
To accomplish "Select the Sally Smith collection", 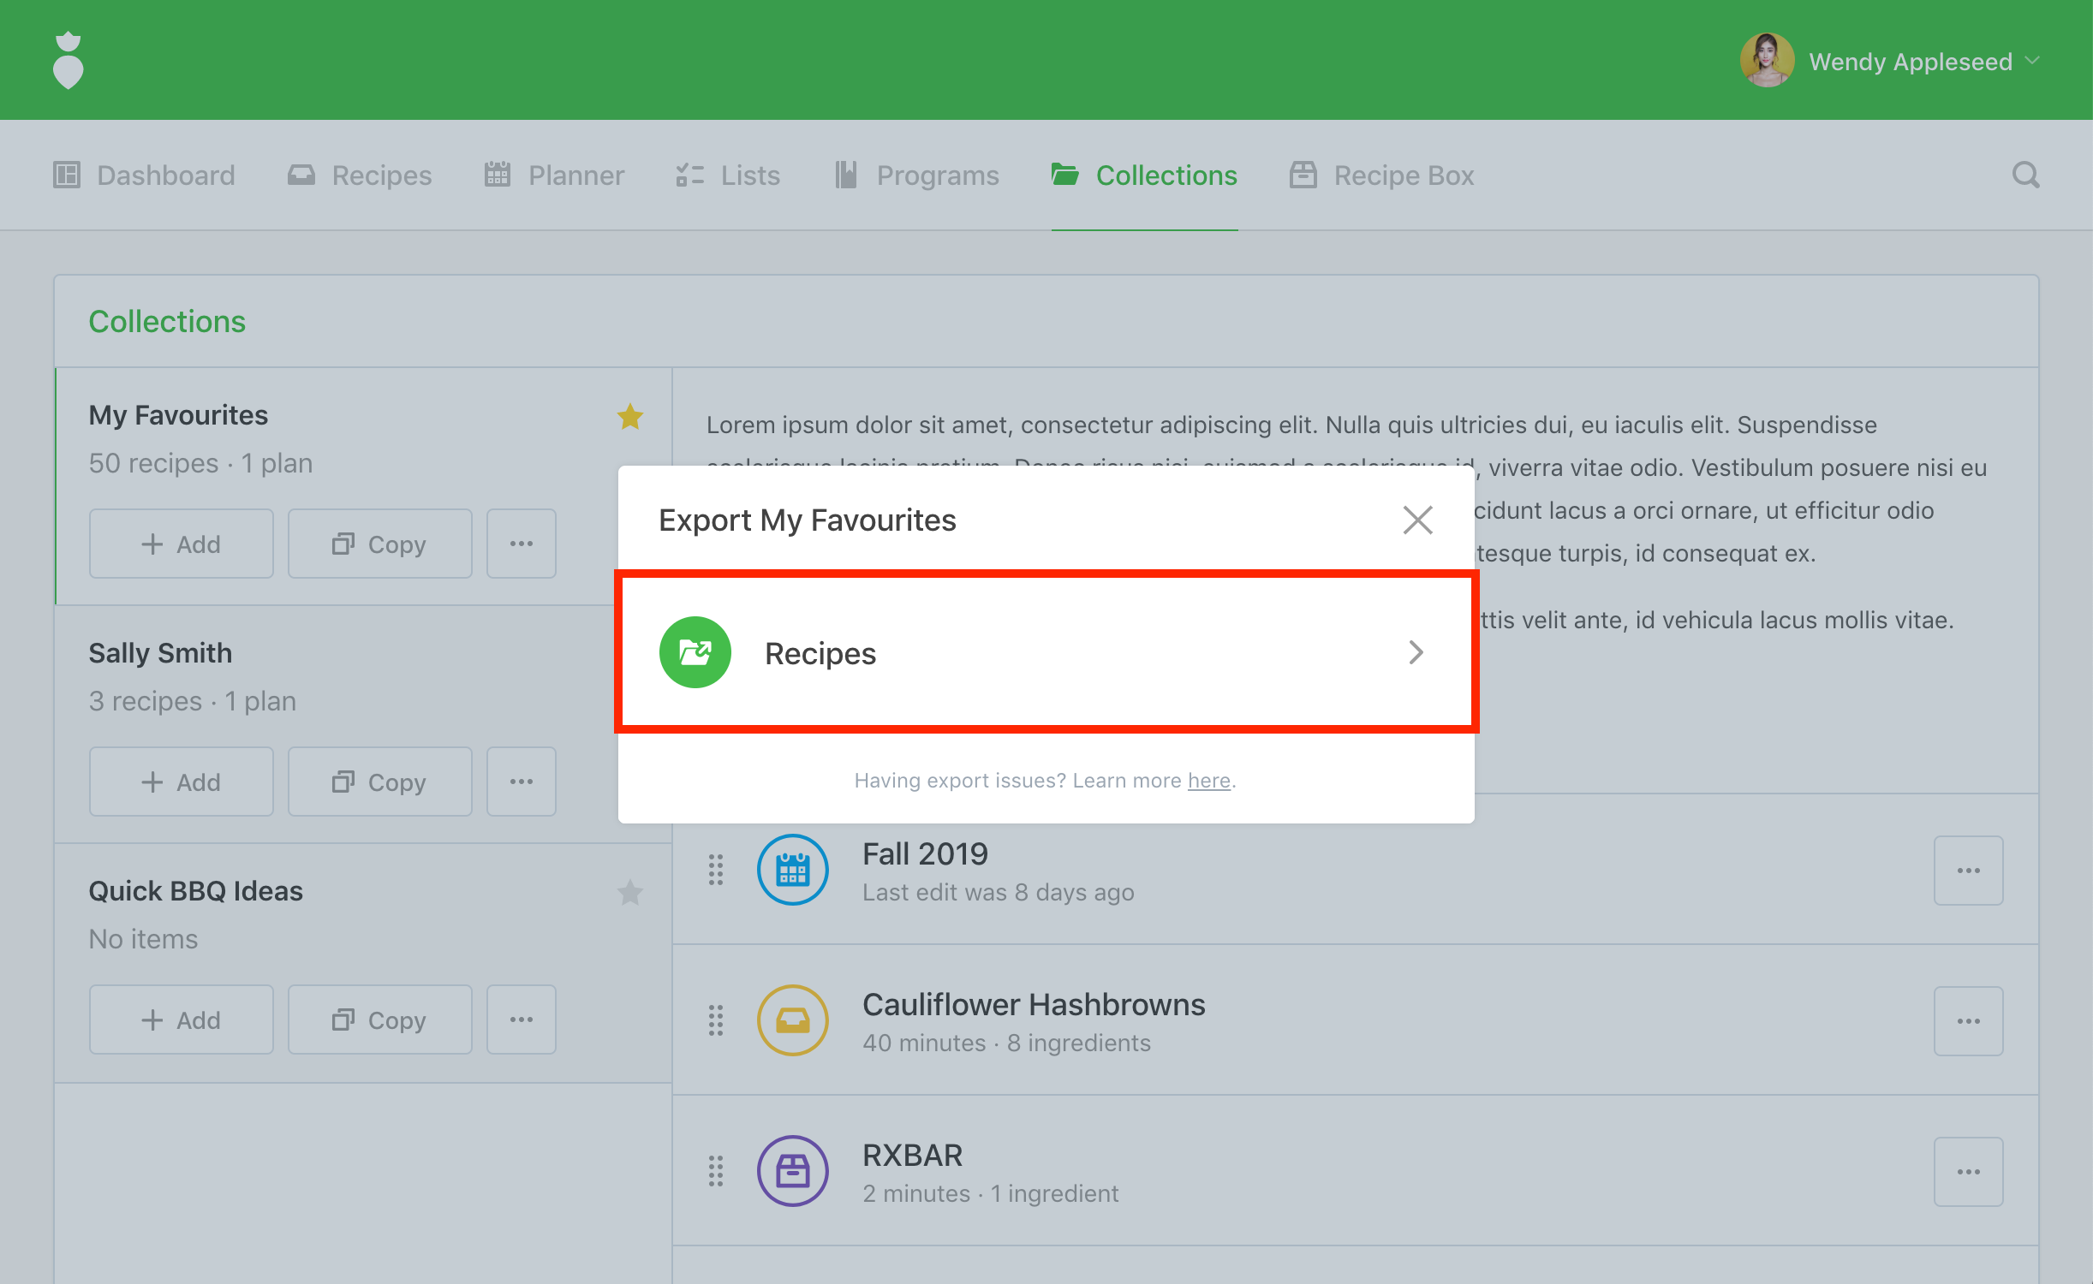I will pyautogui.click(x=160, y=653).
